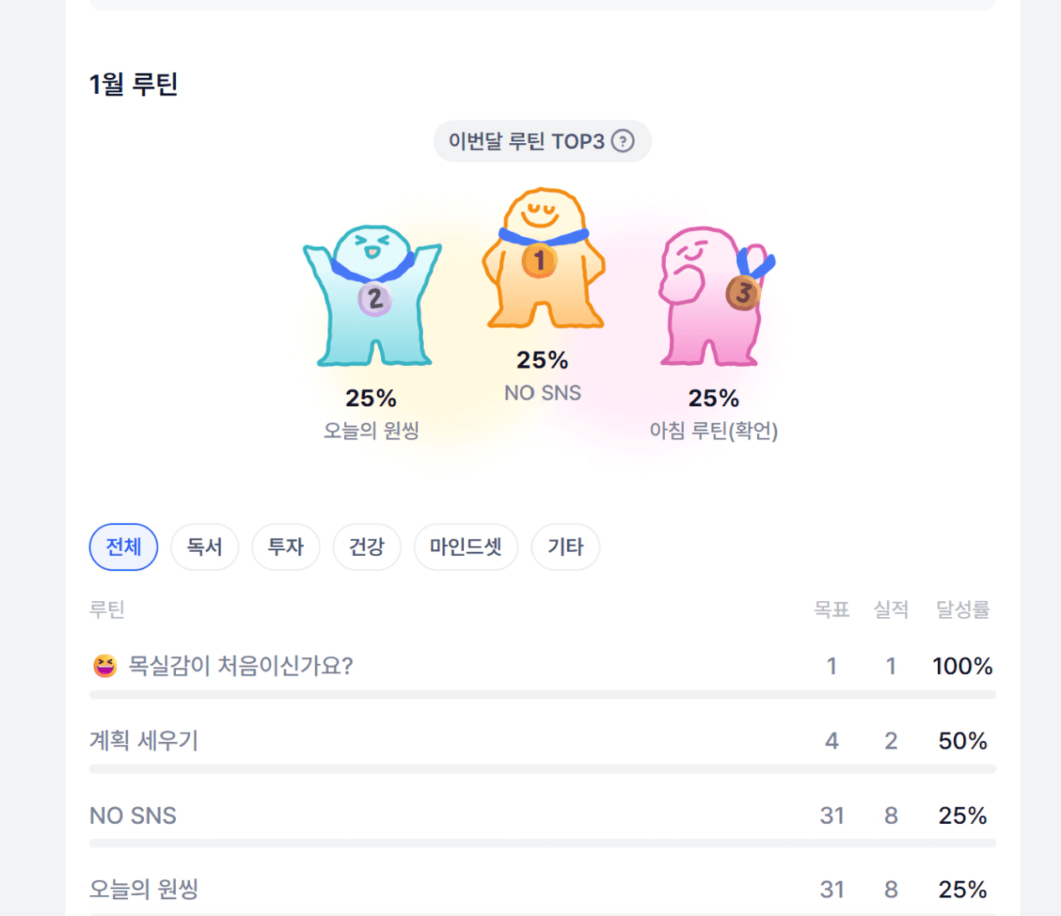The width and height of the screenshot is (1061, 916).
Task: Open the 투자 category tab
Action: coord(286,547)
